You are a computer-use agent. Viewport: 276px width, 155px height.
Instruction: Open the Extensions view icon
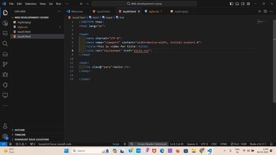5,85
